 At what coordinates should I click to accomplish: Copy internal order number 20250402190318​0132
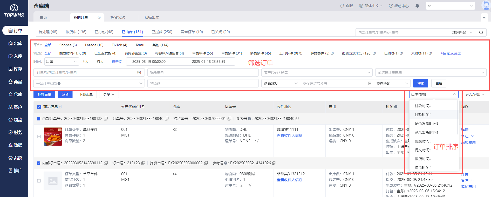[x=106, y=119]
